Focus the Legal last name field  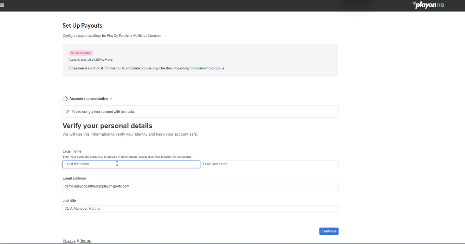point(270,164)
